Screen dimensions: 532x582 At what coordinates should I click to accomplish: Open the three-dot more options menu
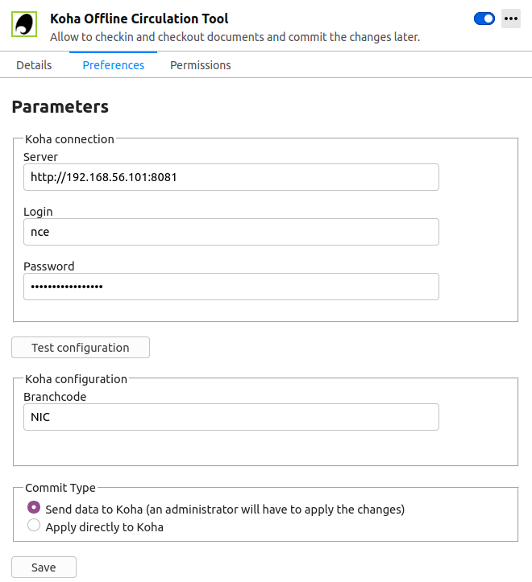510,19
